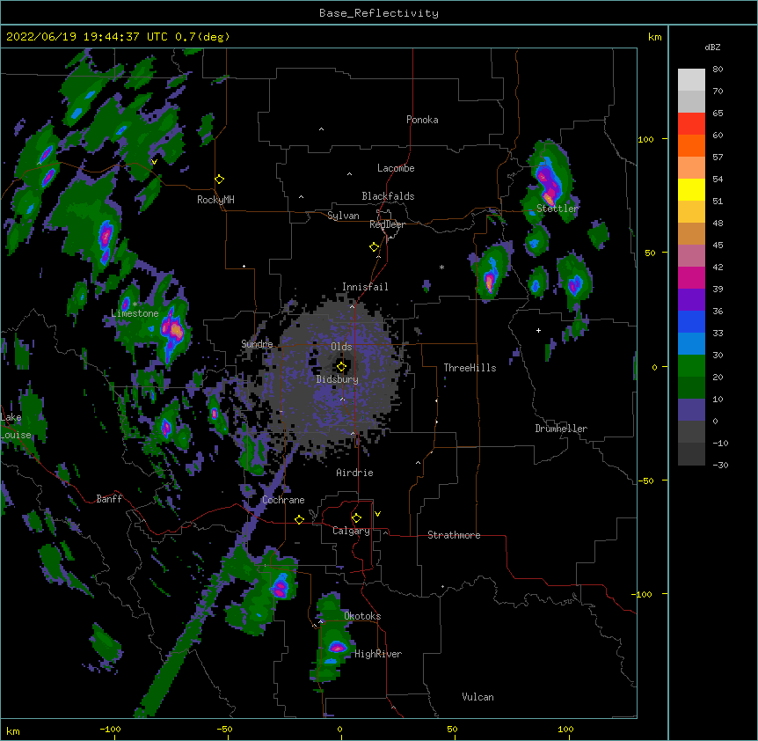Click the storm cell east of Limestone
This screenshot has height=741, width=758.
point(172,331)
